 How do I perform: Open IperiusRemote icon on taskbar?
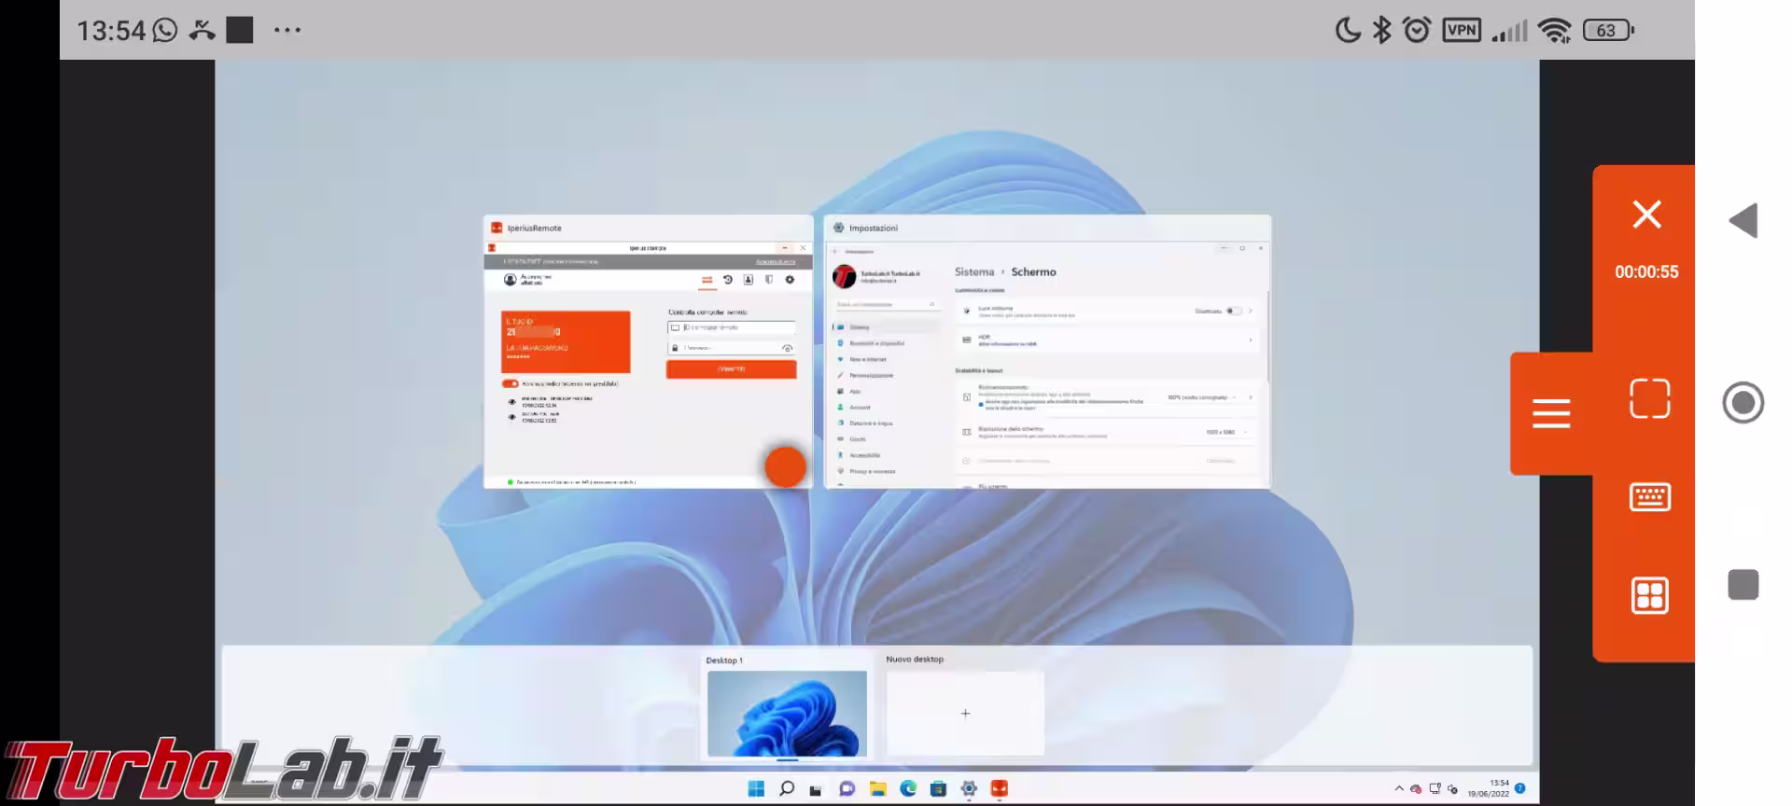1000,789
